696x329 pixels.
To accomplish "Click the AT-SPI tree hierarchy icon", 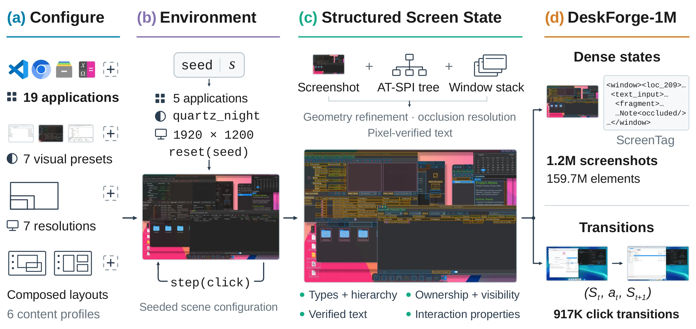I will [x=409, y=65].
